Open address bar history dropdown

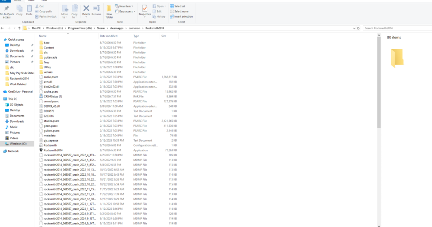[354, 28]
